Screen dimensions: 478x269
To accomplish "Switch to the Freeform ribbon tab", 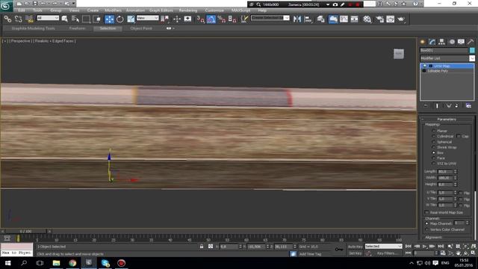I will point(77,28).
